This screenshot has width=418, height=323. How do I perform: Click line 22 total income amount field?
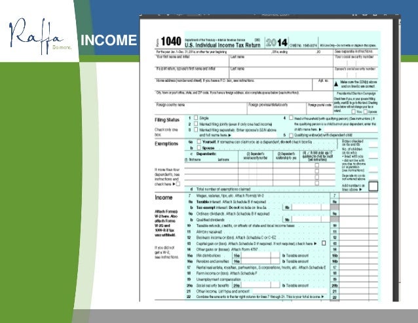click(x=358, y=297)
